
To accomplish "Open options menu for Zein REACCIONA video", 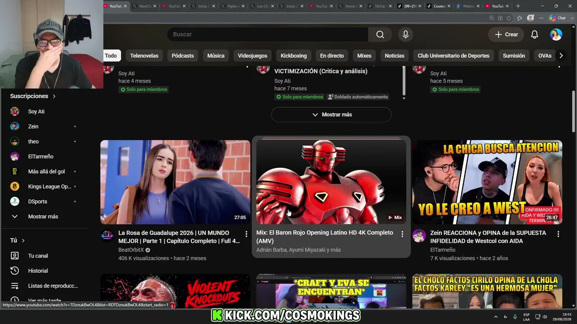I will pyautogui.click(x=558, y=234).
